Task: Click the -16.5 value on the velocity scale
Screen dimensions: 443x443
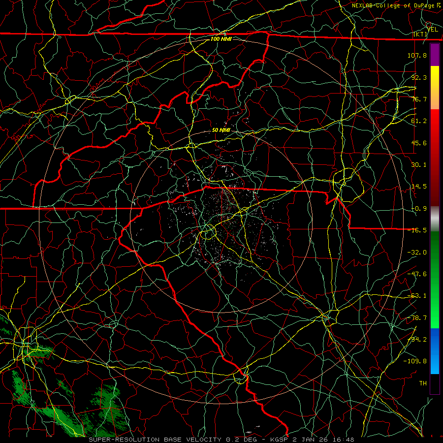Action: 417,230
